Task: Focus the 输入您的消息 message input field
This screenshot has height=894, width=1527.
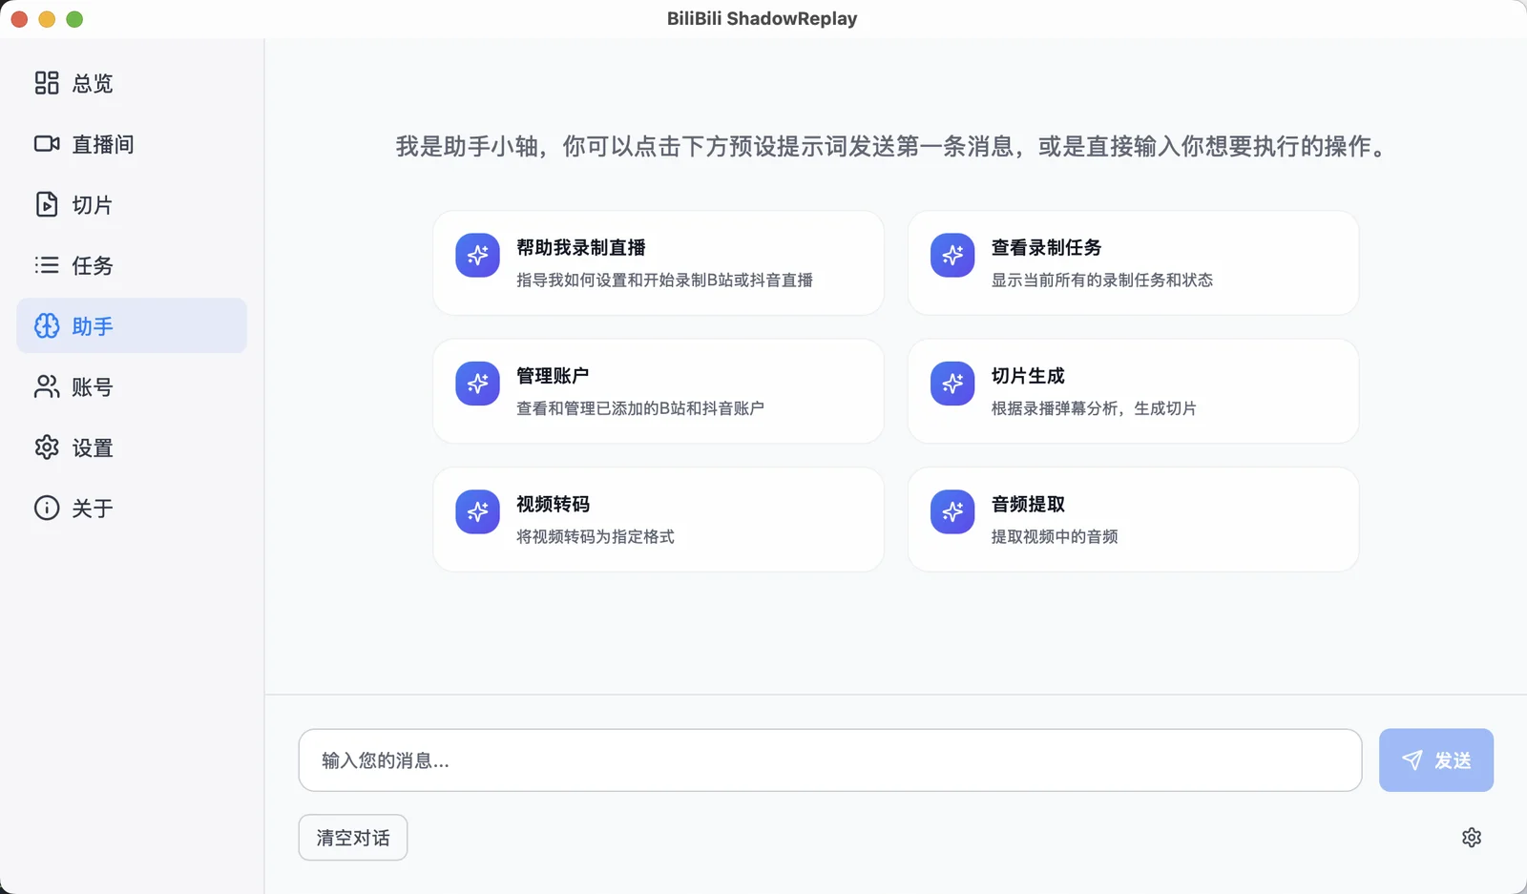Action: (830, 760)
